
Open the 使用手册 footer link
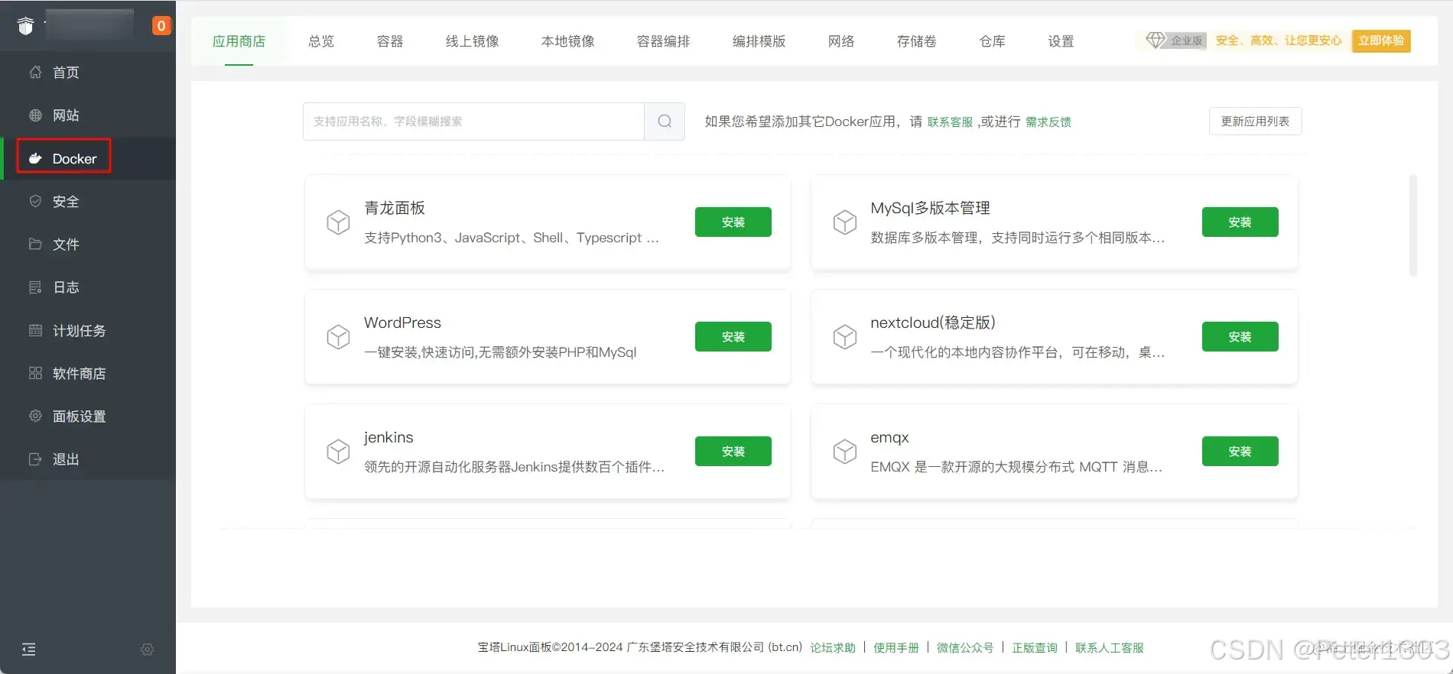point(896,648)
